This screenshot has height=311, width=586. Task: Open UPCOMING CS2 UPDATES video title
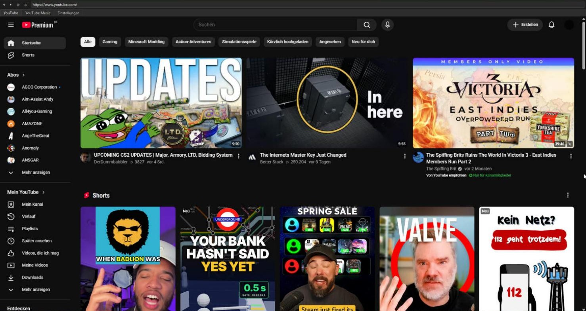(x=163, y=155)
